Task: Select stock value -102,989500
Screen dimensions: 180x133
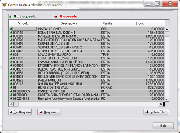Action: pos(156,73)
